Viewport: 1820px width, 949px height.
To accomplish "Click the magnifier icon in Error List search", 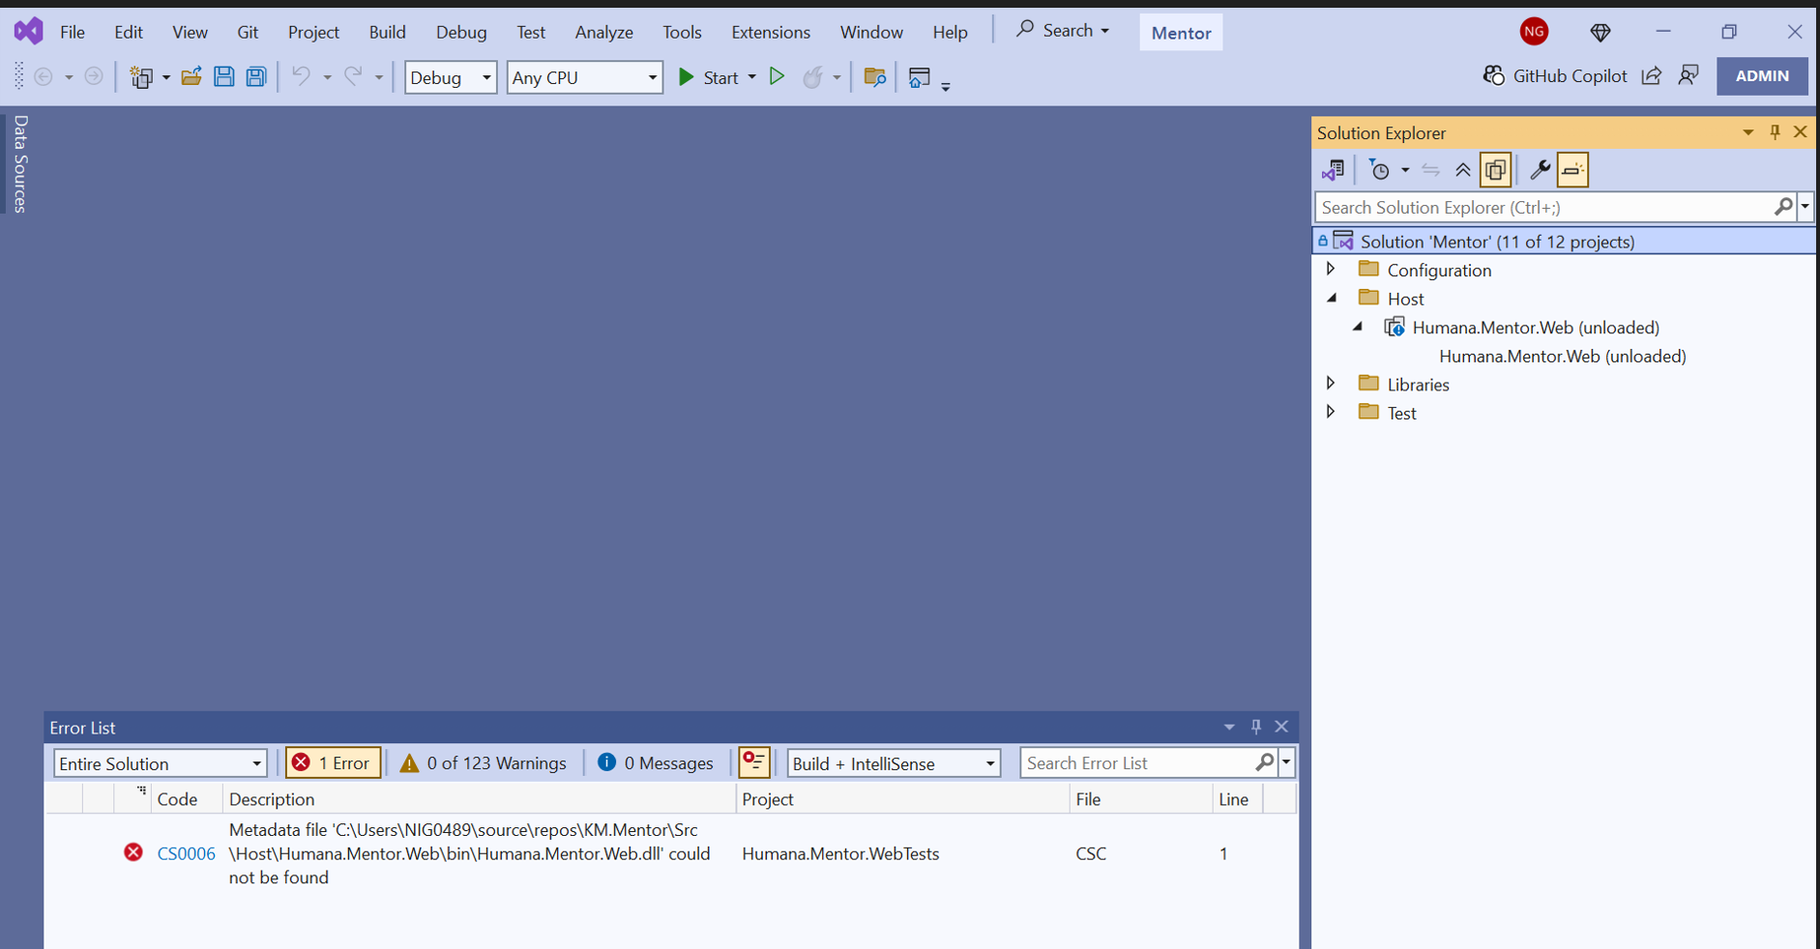I will point(1264,762).
